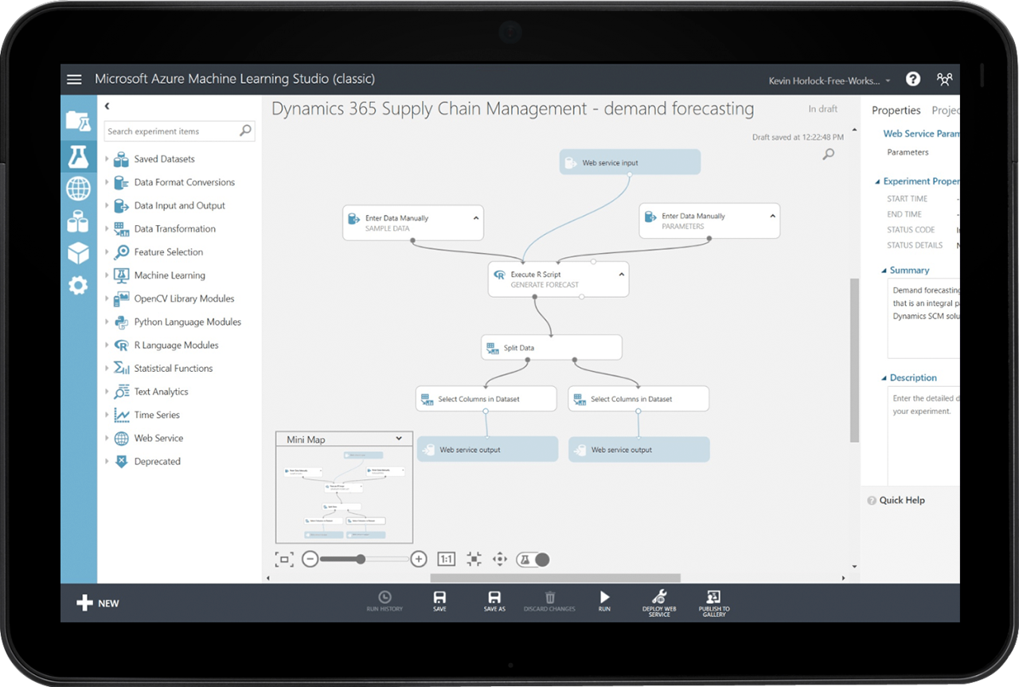The height and width of the screenshot is (687, 1019).
Task: Open the Experiments flask sidebar icon
Action: 78,157
